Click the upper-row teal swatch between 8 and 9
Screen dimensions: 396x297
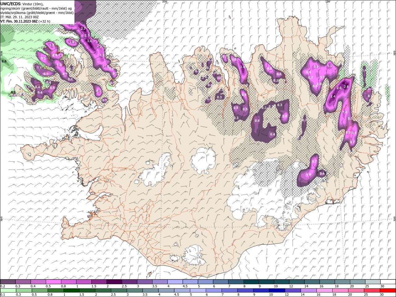point(251,282)
